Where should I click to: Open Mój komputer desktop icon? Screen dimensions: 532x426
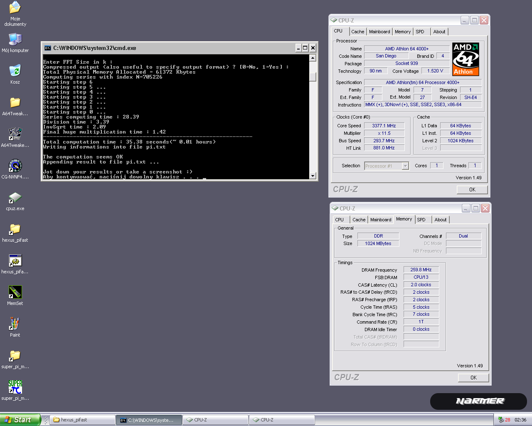(15, 39)
